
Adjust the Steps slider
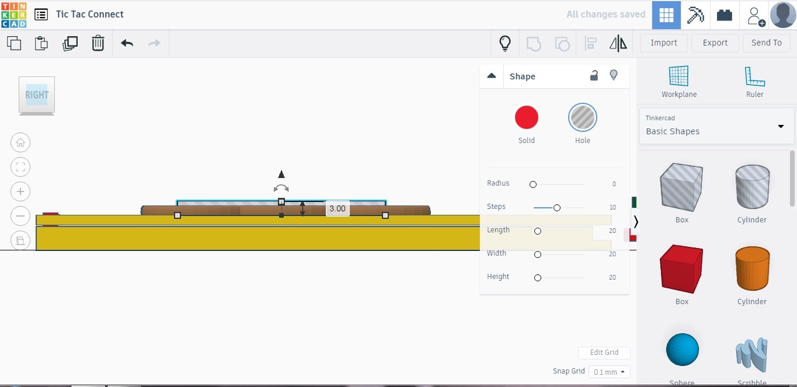[556, 207]
